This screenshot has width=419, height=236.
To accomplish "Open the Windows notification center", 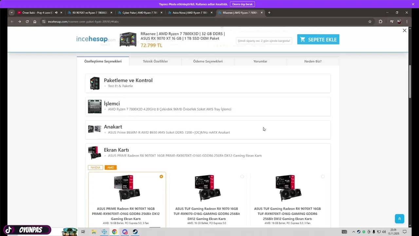I will [x=405, y=232].
